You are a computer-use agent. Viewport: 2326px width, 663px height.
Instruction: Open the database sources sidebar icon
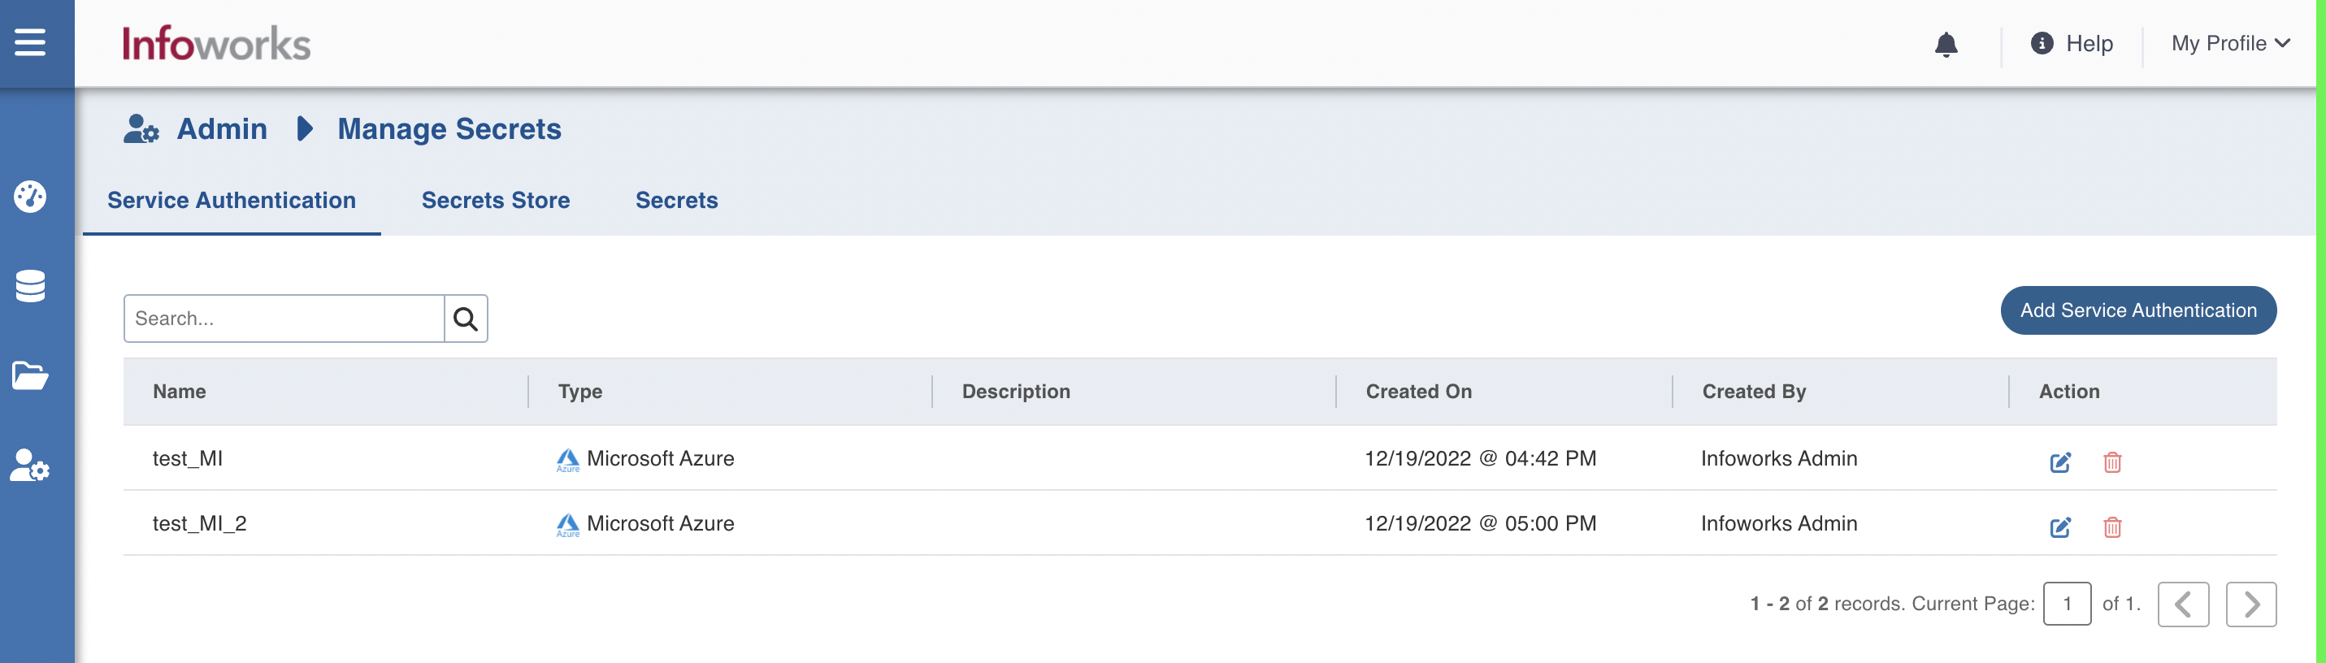pyautogui.click(x=30, y=286)
